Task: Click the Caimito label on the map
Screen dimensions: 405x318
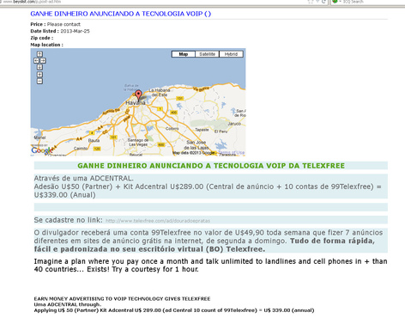Action: pos(81,149)
